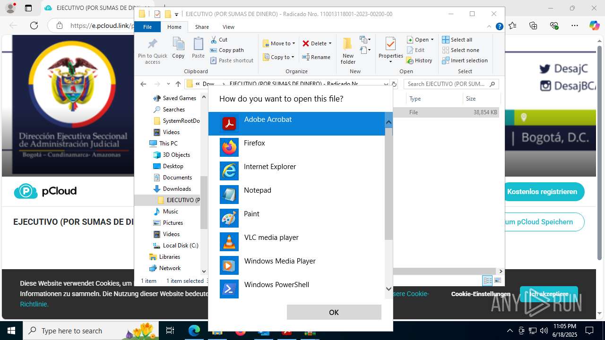Go up one folder level
Screen dimensions: 605x340
click(x=178, y=84)
